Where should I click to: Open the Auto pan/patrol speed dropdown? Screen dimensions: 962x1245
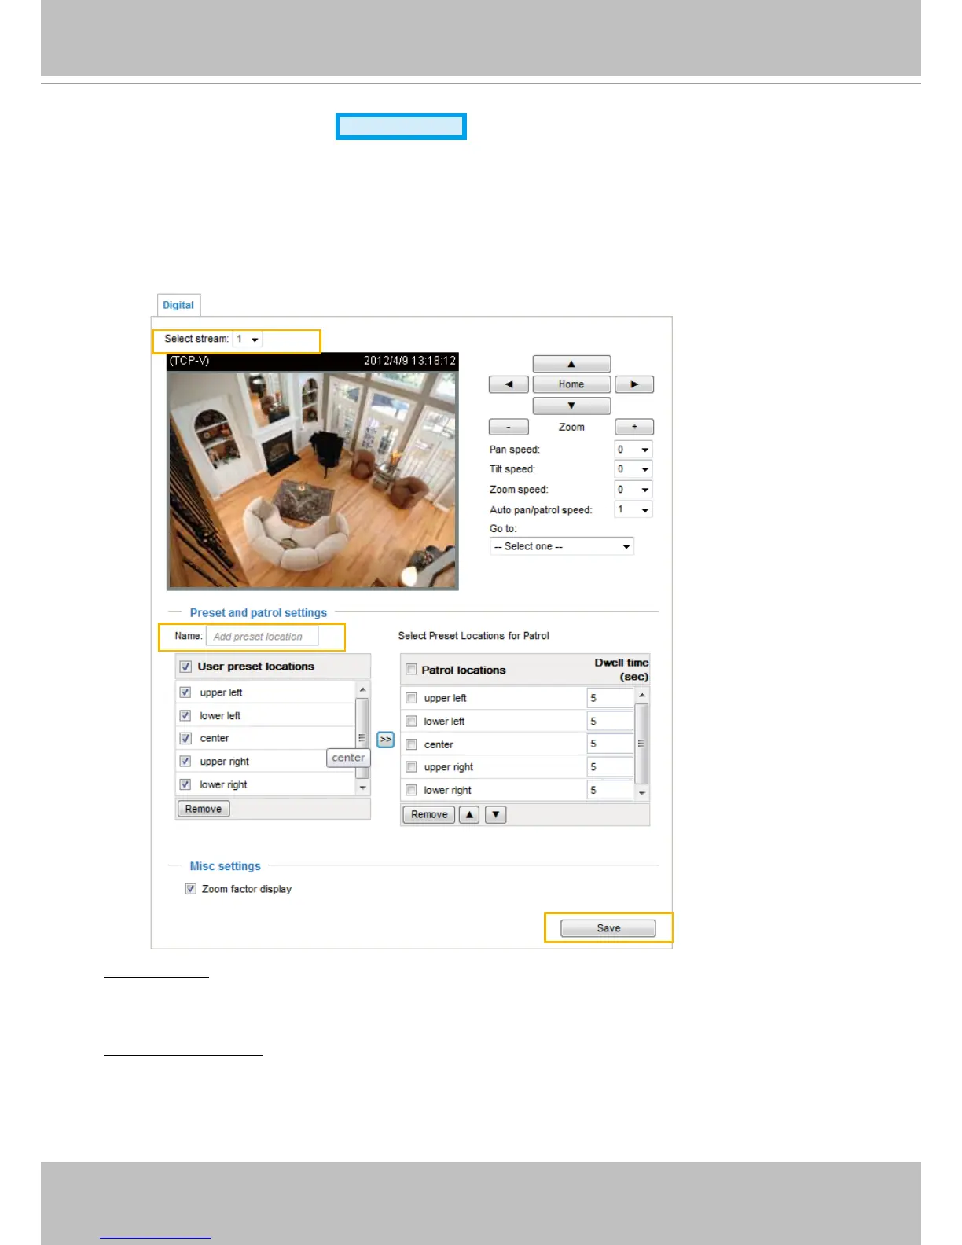click(633, 509)
